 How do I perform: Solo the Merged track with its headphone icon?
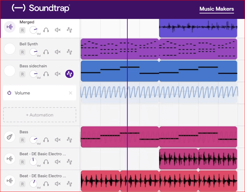(x=46, y=30)
